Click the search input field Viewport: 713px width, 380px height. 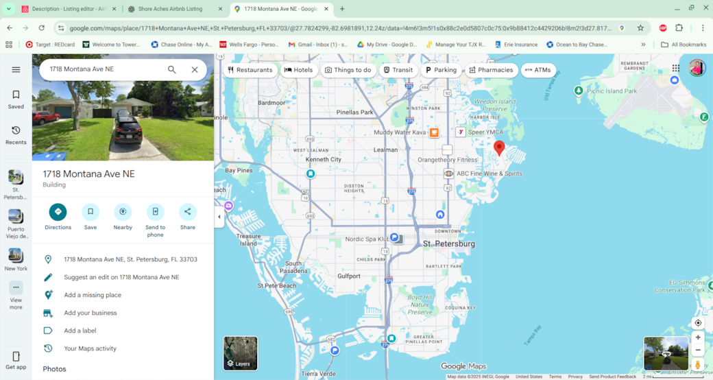103,69
